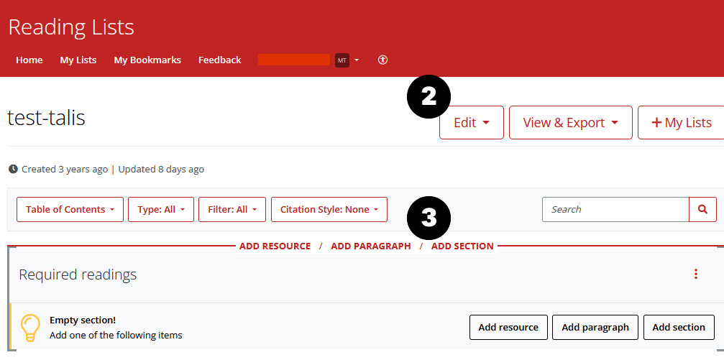Click ADD PARAGRAPH link above section
Screen dimensions: 724x360
click(370, 246)
